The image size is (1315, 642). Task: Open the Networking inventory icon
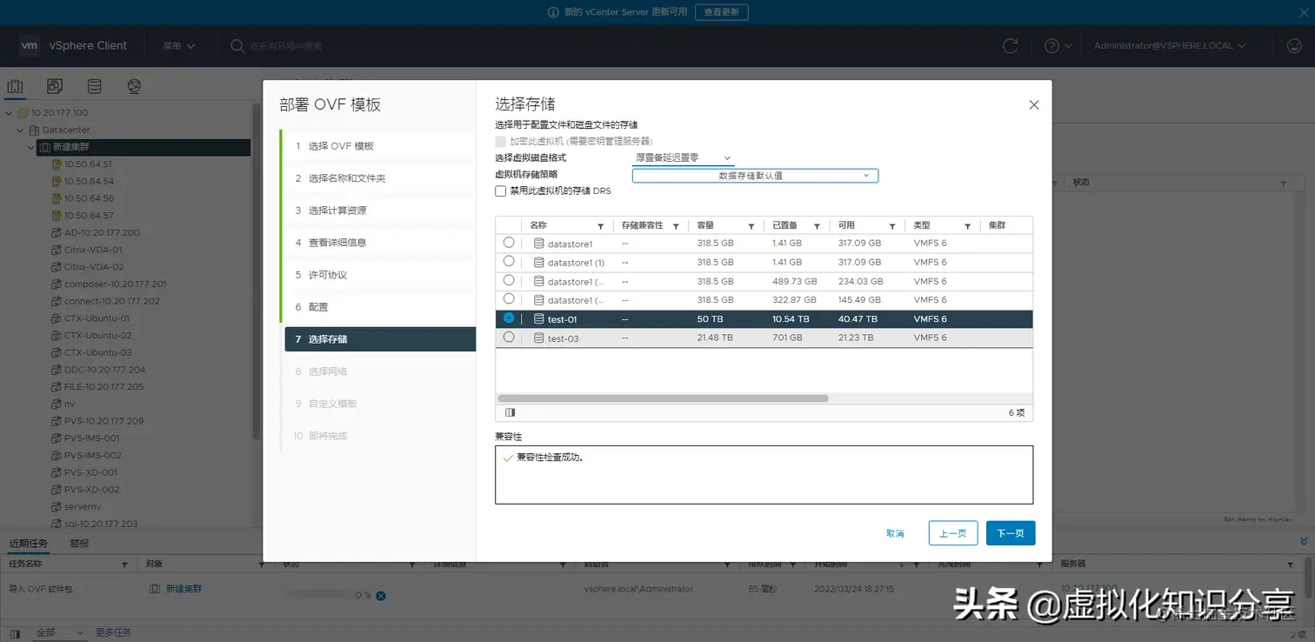pos(134,85)
